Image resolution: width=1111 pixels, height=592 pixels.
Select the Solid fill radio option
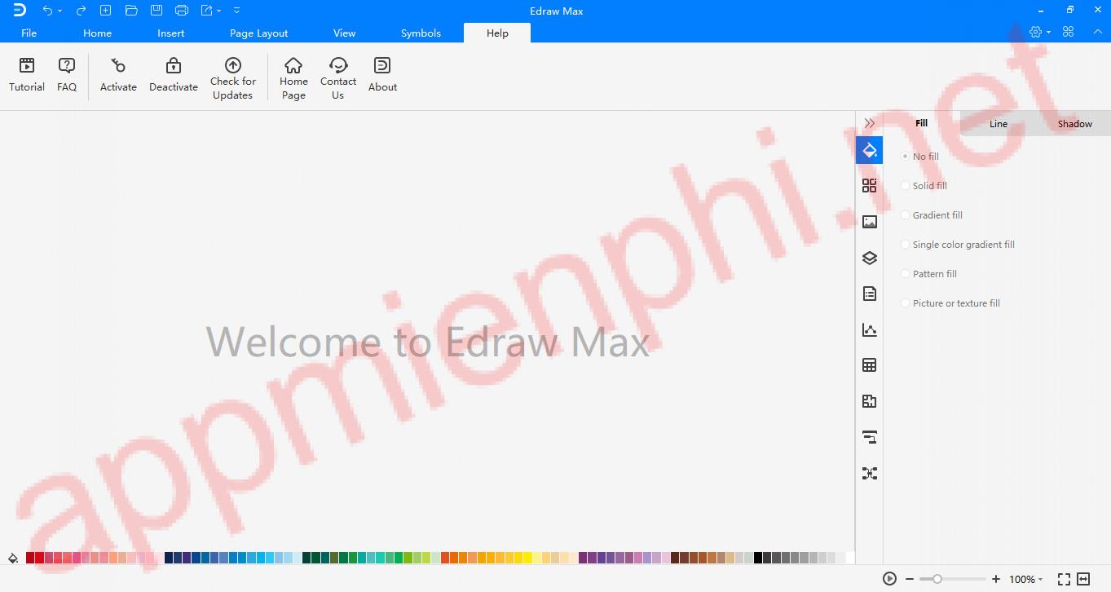905,185
